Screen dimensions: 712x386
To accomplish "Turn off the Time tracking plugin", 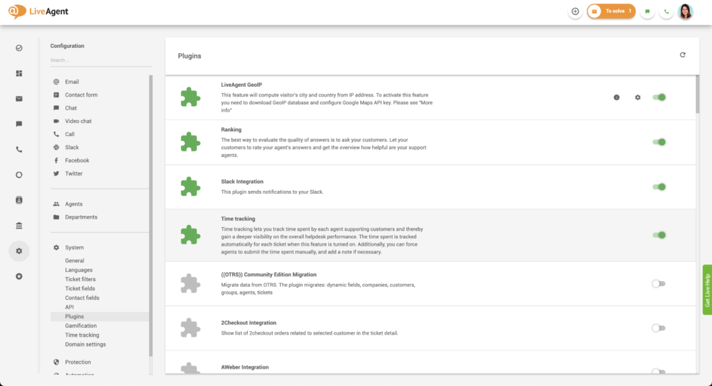I will click(658, 235).
